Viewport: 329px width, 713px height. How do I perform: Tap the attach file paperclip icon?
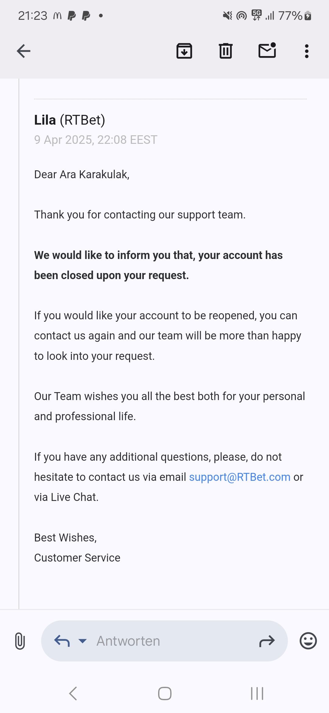pyautogui.click(x=20, y=641)
